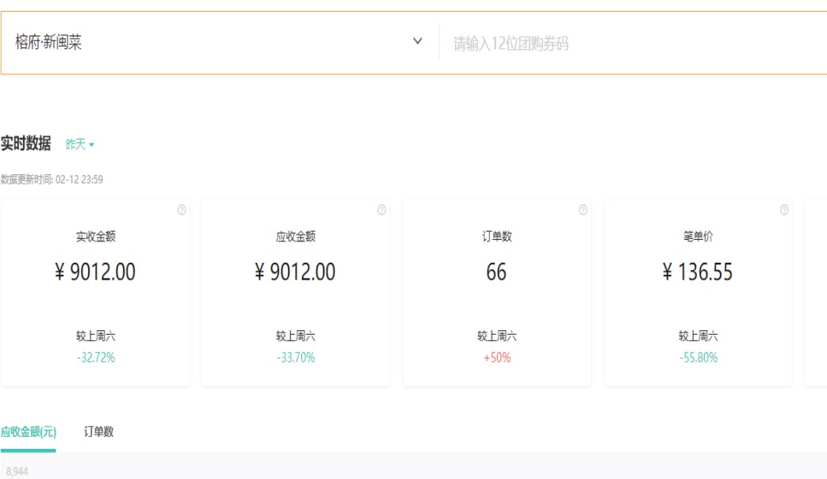Click the 数据更新时间 timestamp text

pos(52,180)
